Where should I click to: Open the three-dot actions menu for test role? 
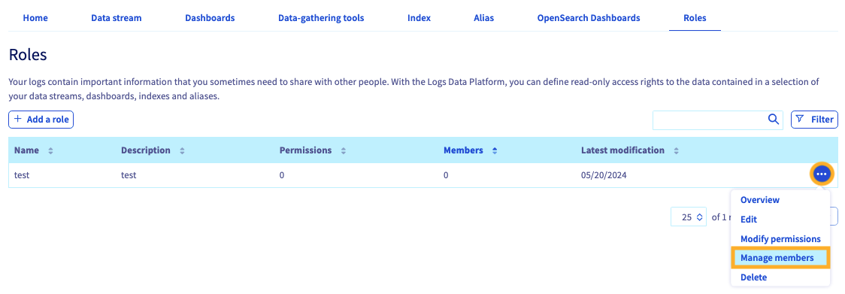pyautogui.click(x=821, y=174)
